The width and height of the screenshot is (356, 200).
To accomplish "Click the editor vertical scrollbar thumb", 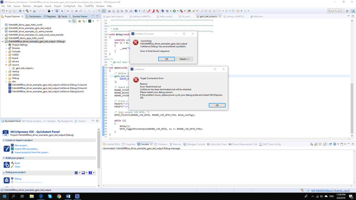I will (x=352, y=108).
